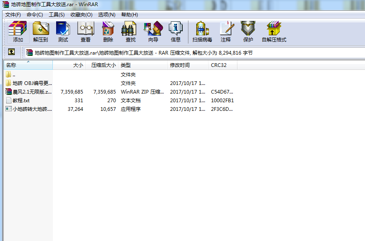Click the 删除 (Delete) toolbar icon
365x241 pixels.
[x=108, y=32]
